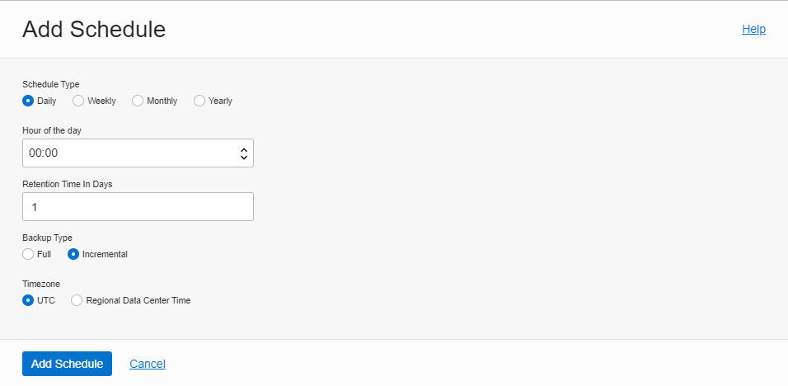
Task: Click the "Hour of the day" label
Action: coord(52,130)
